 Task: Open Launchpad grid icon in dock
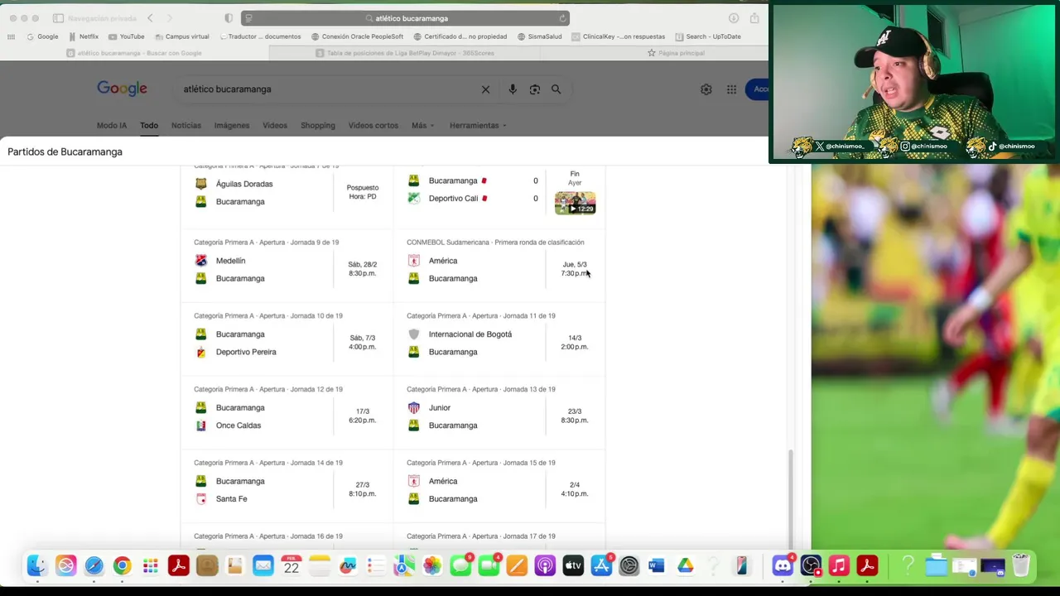point(150,566)
